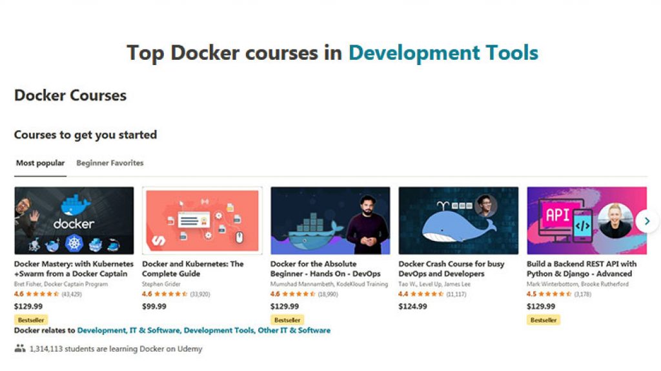This screenshot has height=371, width=661.
Task: Click the $99.99 price of Stephen Grider's course
Action: tap(154, 307)
